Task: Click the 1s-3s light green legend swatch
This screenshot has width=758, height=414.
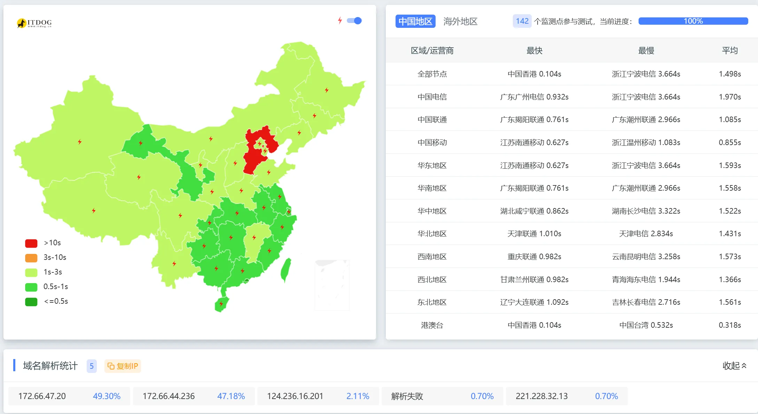Action: tap(31, 272)
